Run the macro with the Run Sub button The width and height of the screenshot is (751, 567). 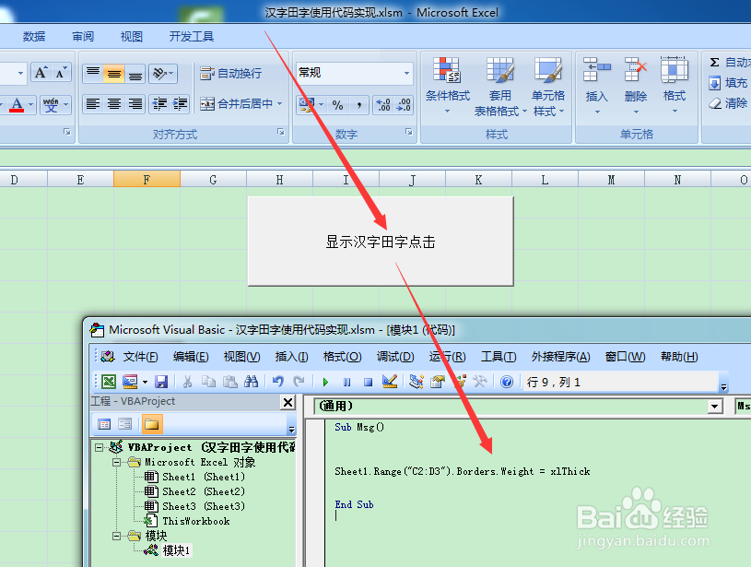[x=325, y=381]
